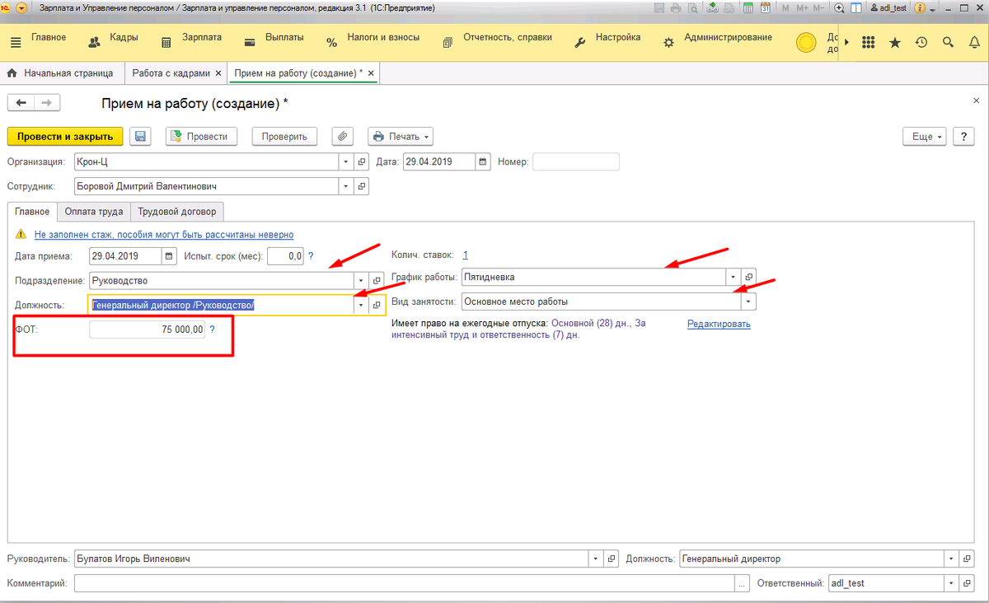Expand the Руководитель dropdown

[x=596, y=559]
